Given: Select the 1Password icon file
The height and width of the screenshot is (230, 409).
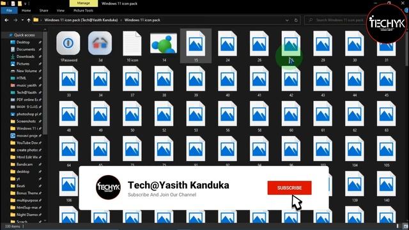Looking at the screenshot, I should click(68, 46).
